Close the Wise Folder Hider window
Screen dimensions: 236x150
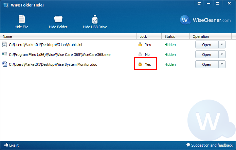pos(229,3)
